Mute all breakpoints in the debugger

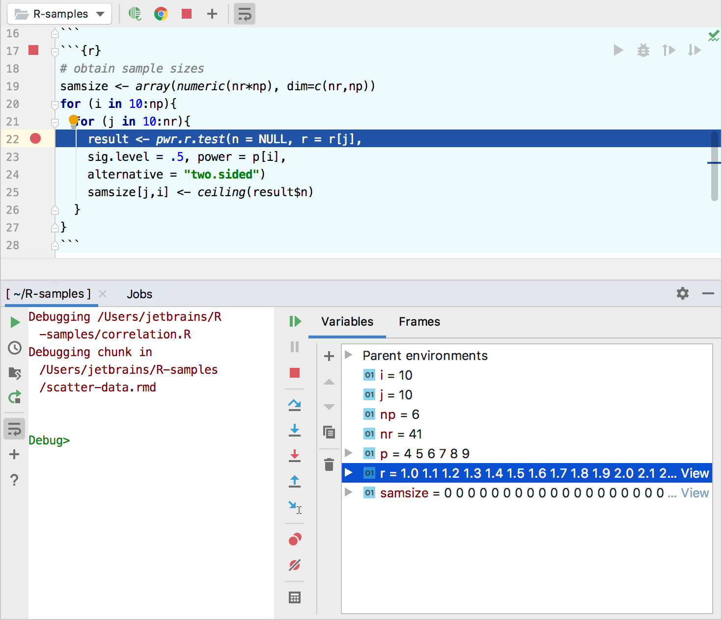[295, 565]
